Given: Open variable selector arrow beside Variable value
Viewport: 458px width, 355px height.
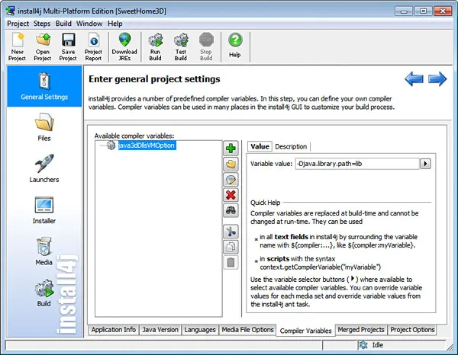Looking at the screenshot, I should [x=425, y=164].
